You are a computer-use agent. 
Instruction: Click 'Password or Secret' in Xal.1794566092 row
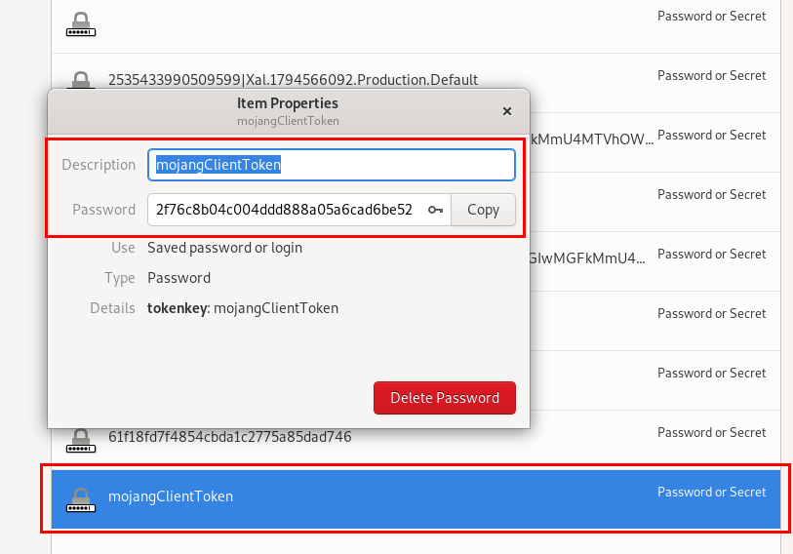pos(711,75)
